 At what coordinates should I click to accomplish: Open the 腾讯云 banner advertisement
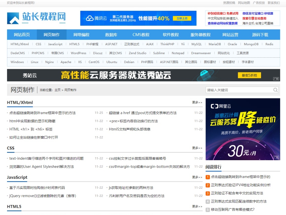138,18
